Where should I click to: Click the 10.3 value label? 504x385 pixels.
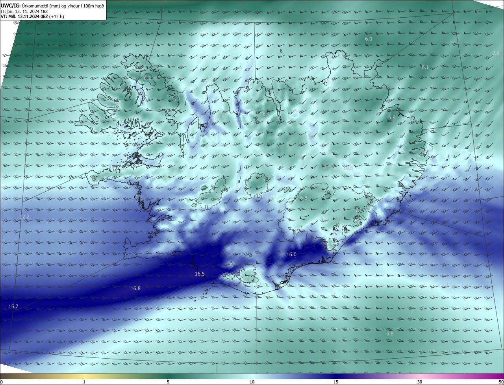(x=329, y=81)
